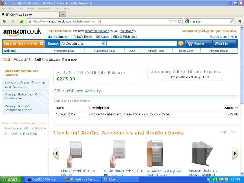Click the vertical page scrollbar thumb

click(x=242, y=66)
